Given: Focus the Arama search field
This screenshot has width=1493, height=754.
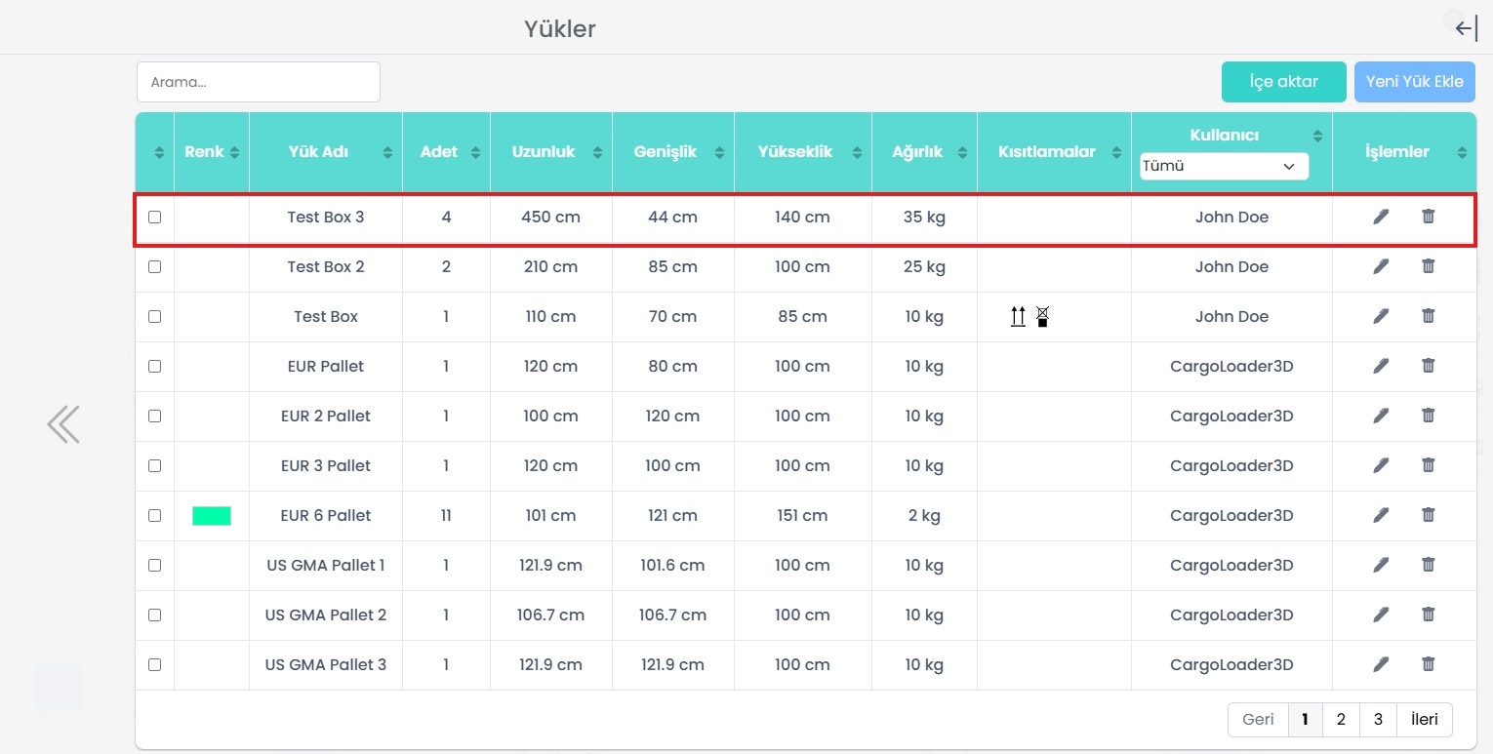Looking at the screenshot, I should (259, 82).
